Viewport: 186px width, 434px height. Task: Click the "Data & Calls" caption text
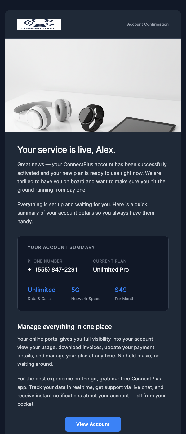[39, 299]
